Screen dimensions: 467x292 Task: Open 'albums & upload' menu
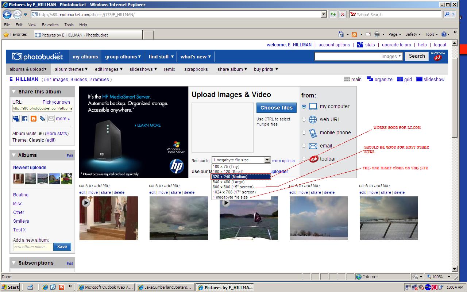(28, 69)
